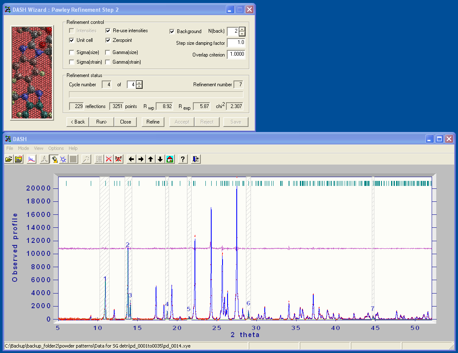
Task: Click the up arrow toolbar icon
Action: [151, 159]
